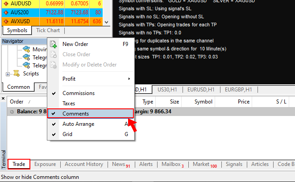Toggle the Commissions column checkmark
This screenshot has height=182, width=295.
pos(54,93)
